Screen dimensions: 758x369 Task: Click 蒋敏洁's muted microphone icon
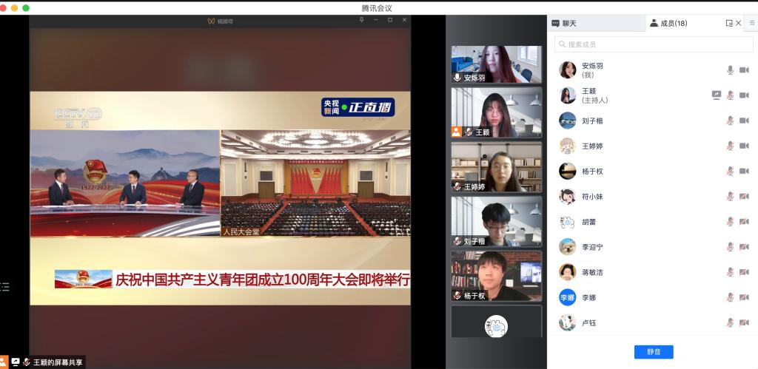pos(730,272)
